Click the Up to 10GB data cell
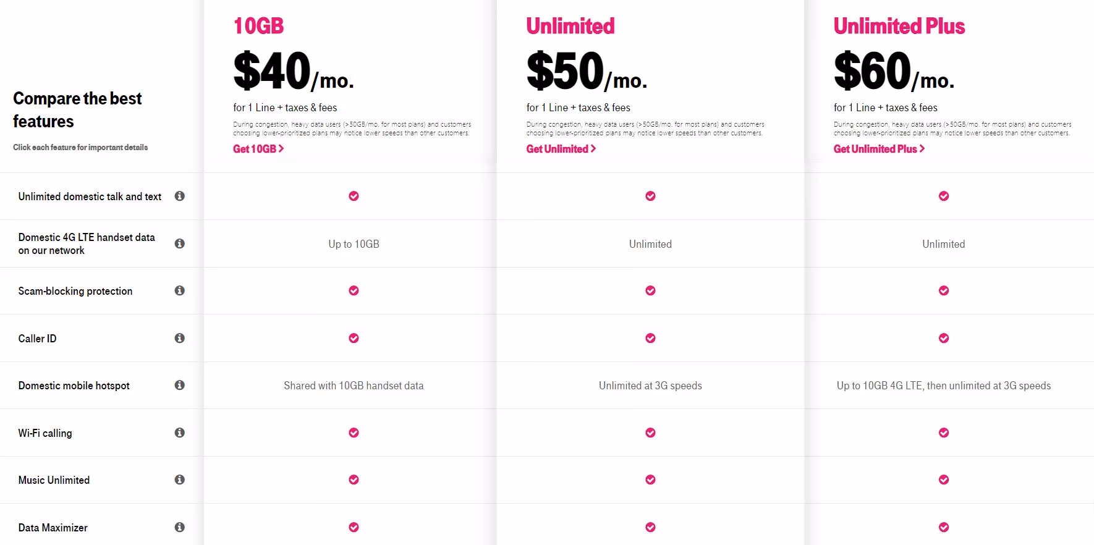This screenshot has width=1094, height=545. tap(353, 243)
